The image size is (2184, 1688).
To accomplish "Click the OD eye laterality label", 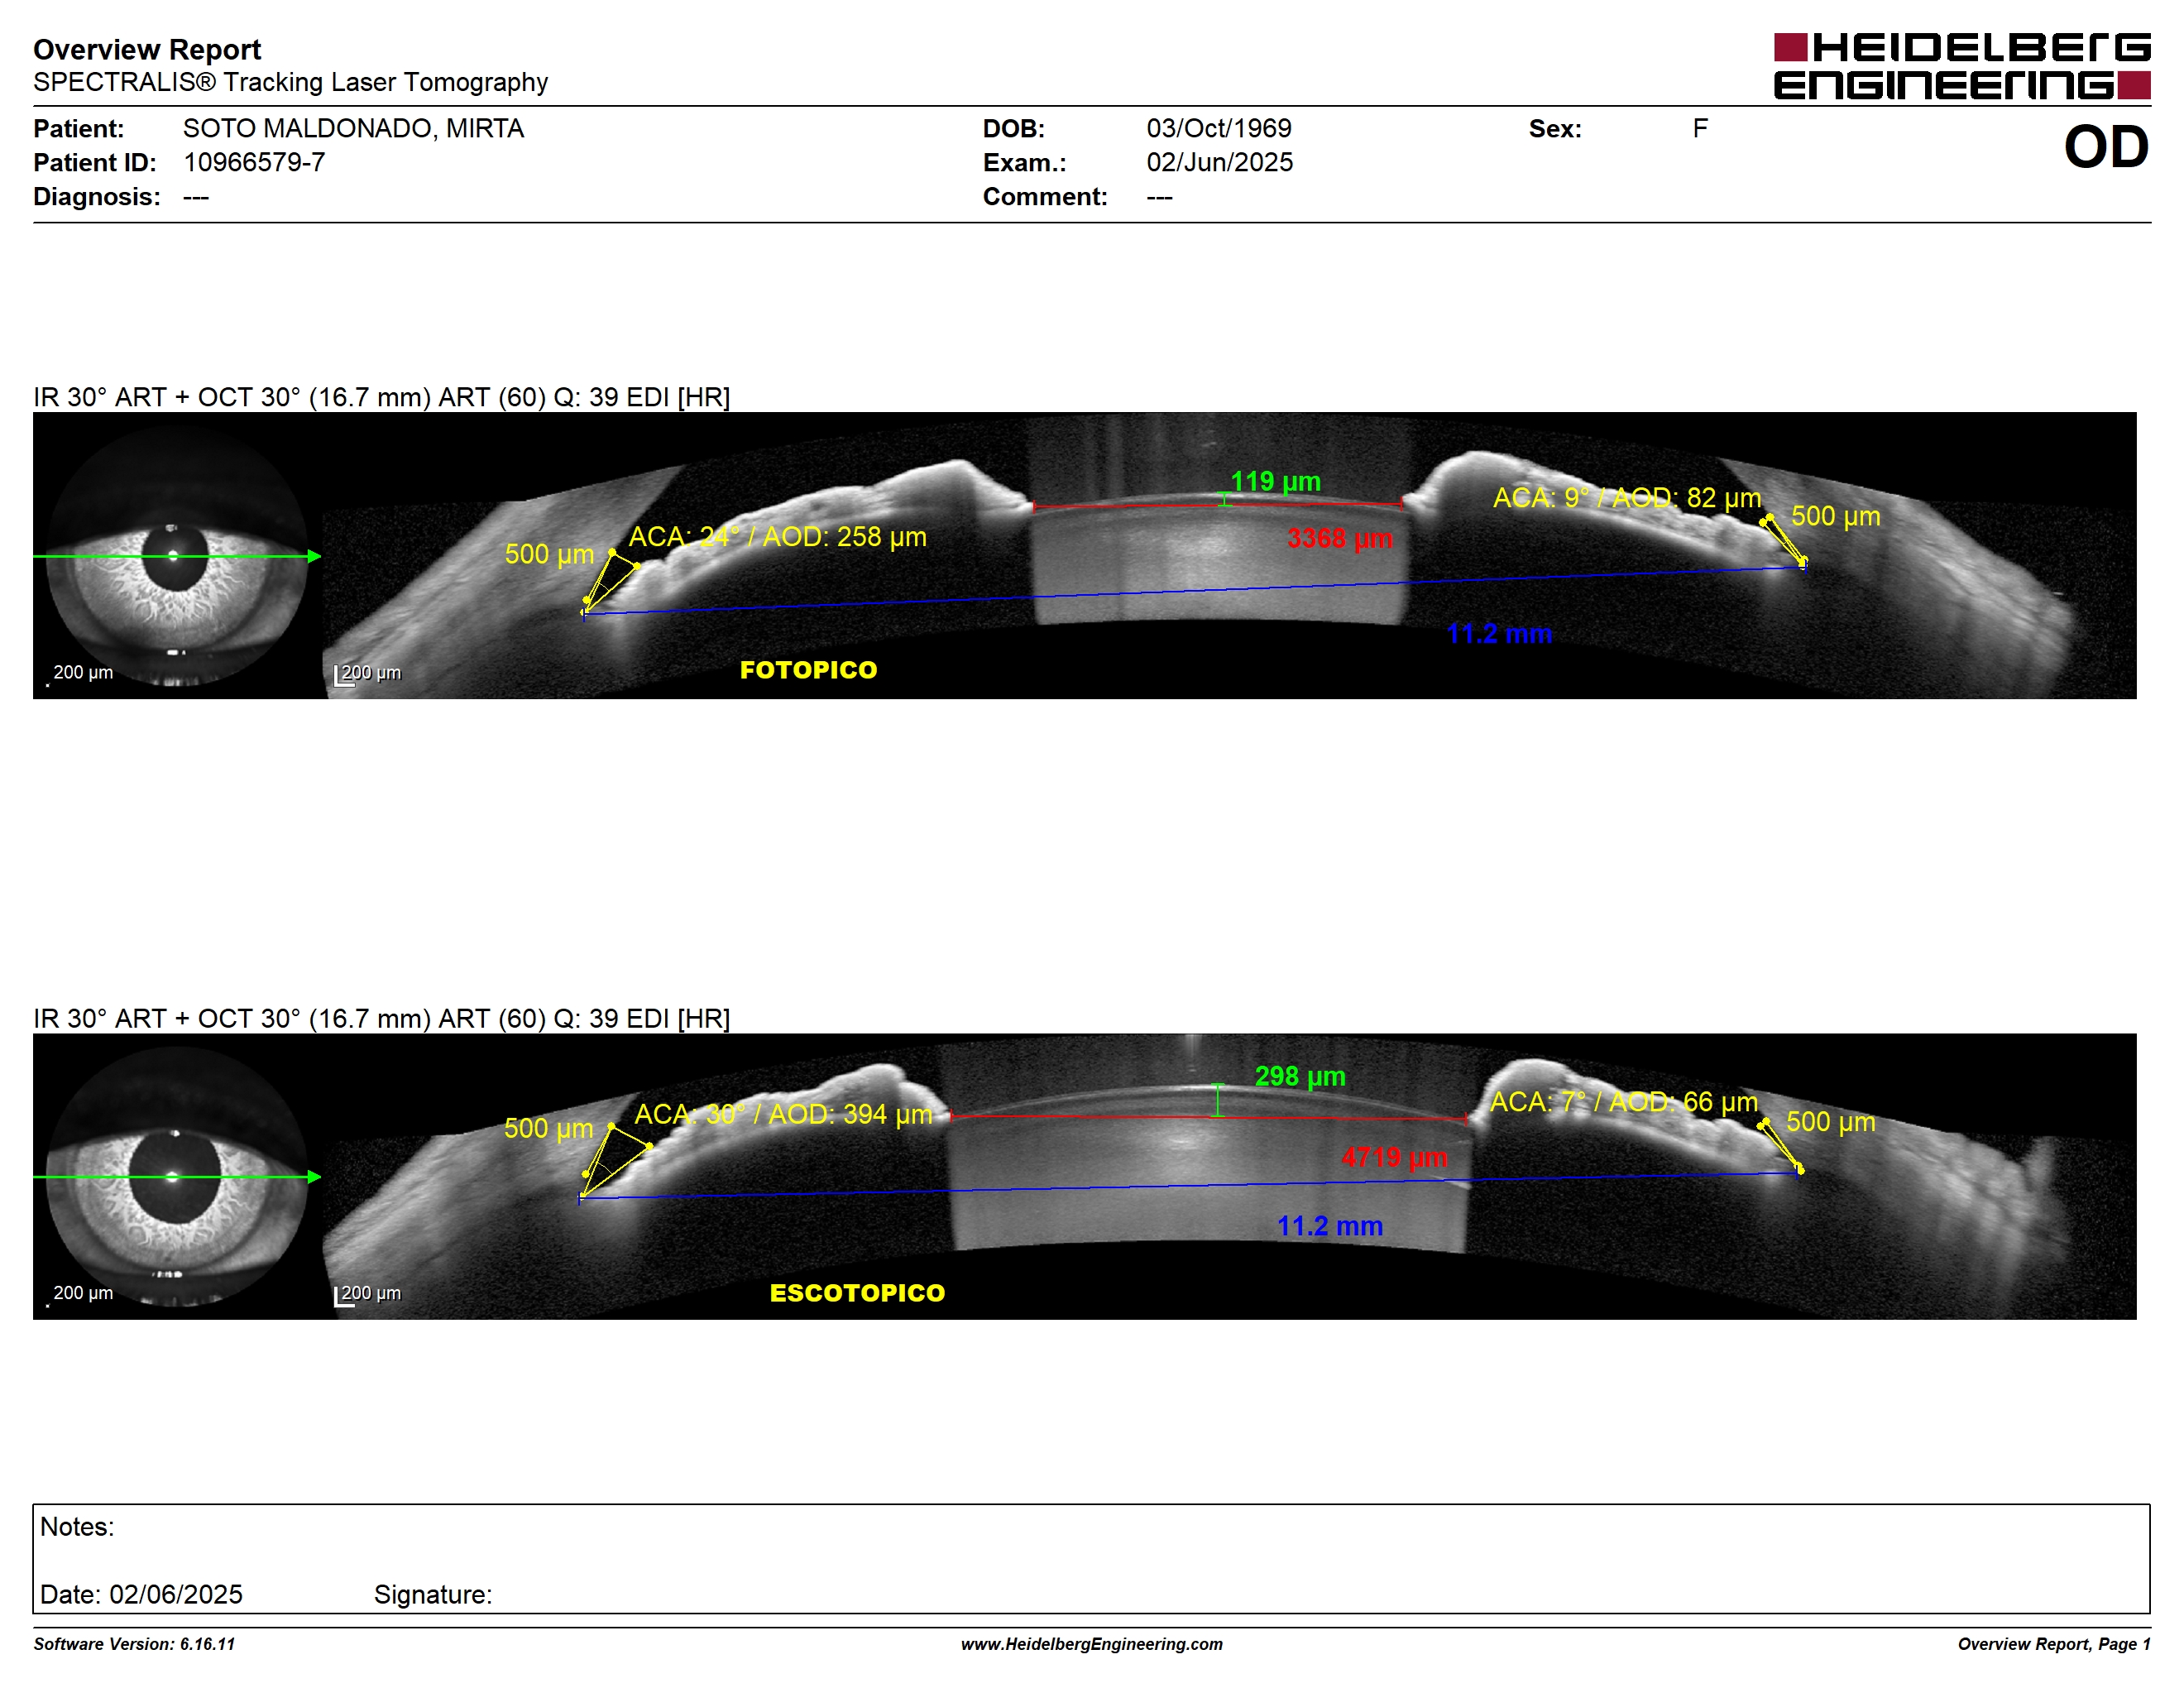I will pos(2106,147).
